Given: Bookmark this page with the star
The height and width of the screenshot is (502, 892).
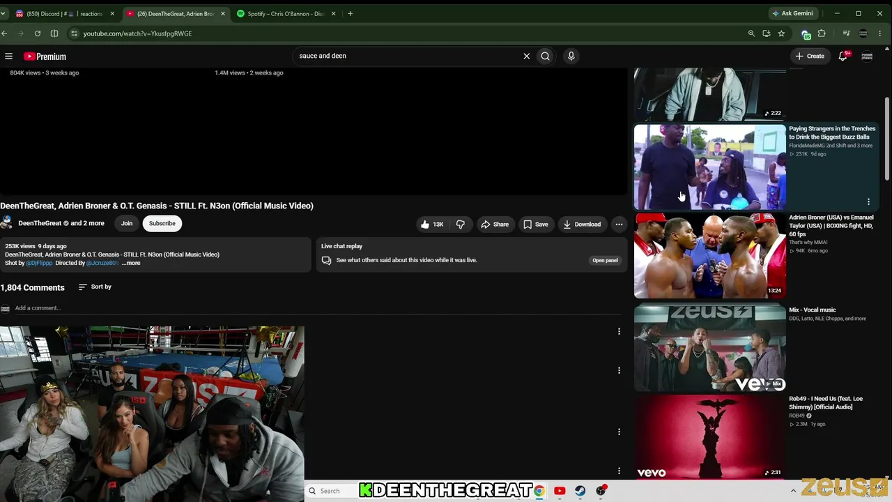Looking at the screenshot, I should click(x=781, y=33).
